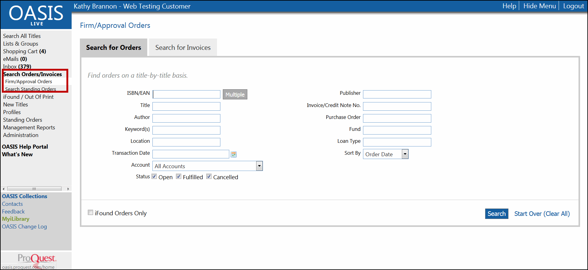The height and width of the screenshot is (270, 588).
Task: Click the Keyword(s) input field
Action: (186, 130)
